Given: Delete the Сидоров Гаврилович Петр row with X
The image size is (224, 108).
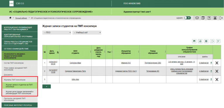Looking at the screenshot, I should (217, 71).
